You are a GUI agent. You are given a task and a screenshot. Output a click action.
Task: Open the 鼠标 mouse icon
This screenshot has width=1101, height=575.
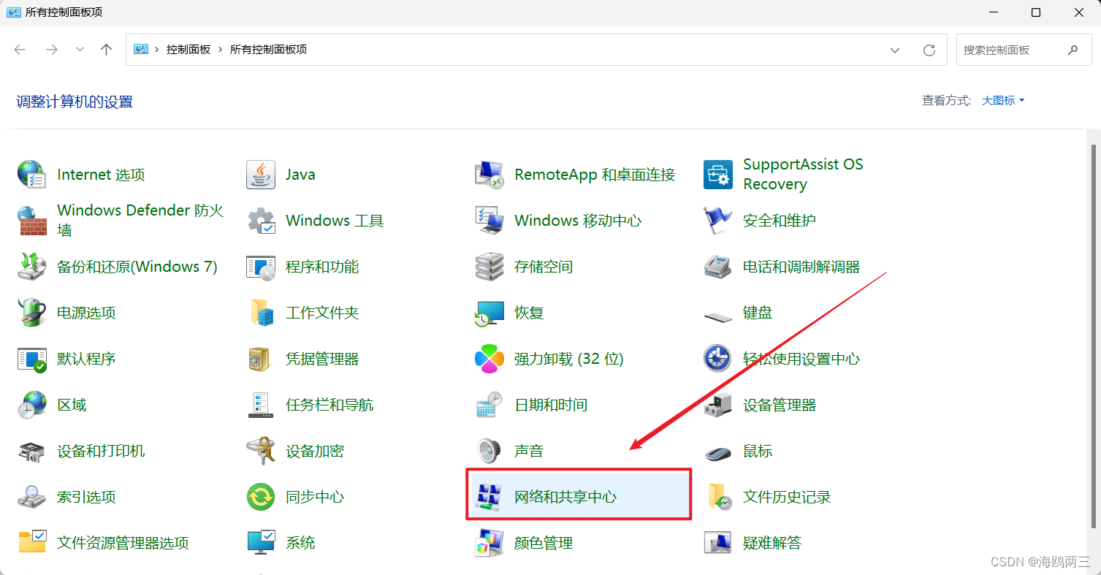718,453
